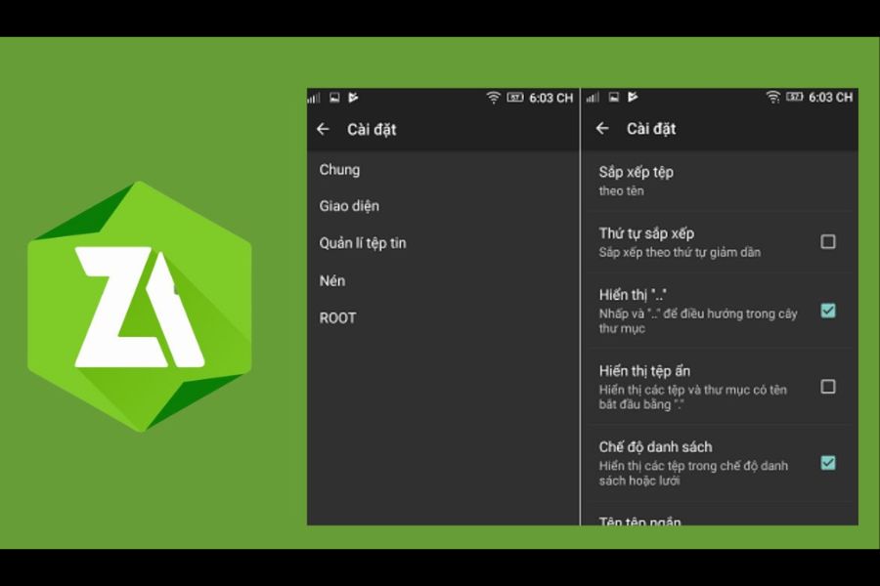The width and height of the screenshot is (880, 586).
Task: Enable the Thứ tự sắp xếp checkbox
Action: click(828, 241)
